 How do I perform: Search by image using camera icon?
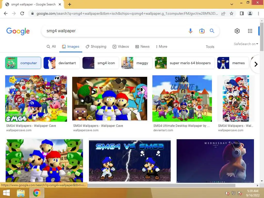[202, 31]
